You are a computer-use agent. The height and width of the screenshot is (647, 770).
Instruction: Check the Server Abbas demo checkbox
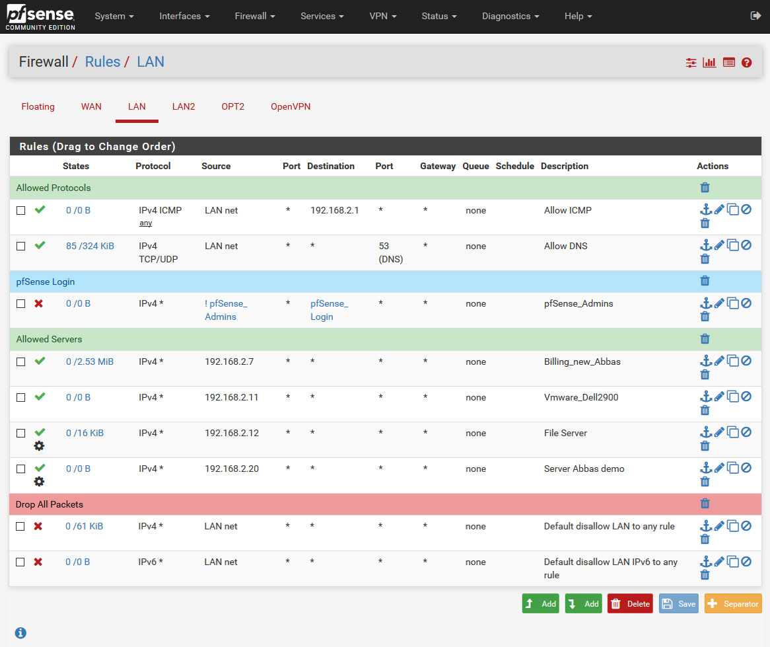point(20,469)
